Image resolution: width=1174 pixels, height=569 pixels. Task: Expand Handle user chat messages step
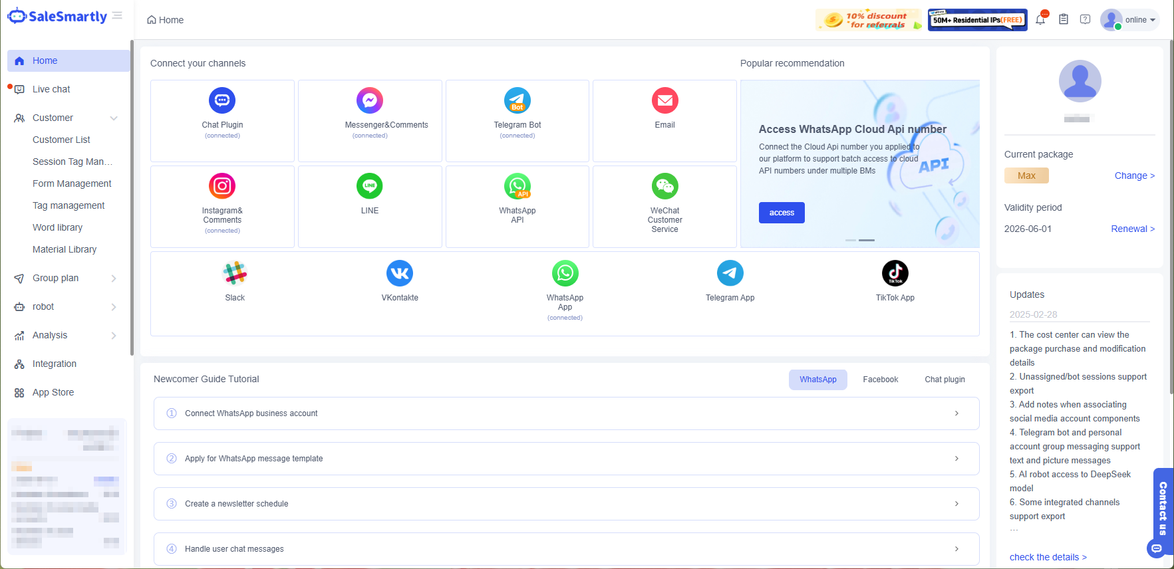click(567, 549)
